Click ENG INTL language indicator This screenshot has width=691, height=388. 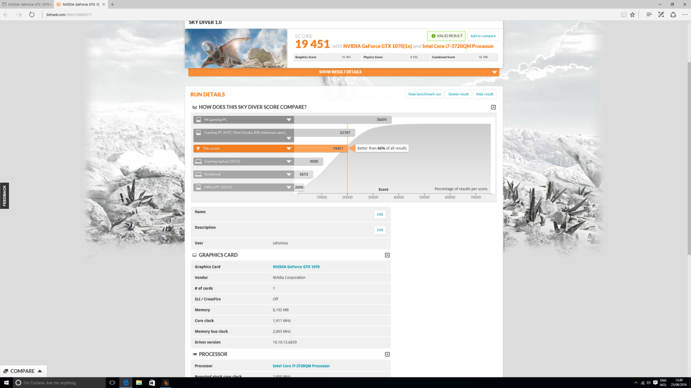663,383
